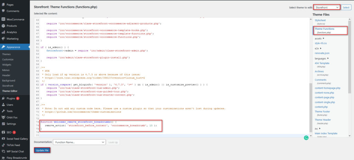Click the Analytics bar chart icon

click(3, 32)
